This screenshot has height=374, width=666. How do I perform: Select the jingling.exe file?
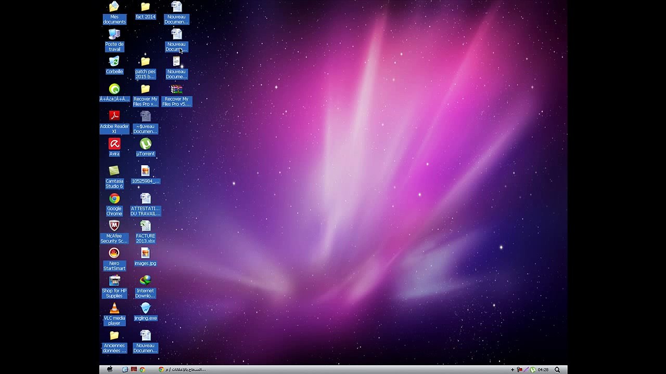pyautogui.click(x=145, y=313)
